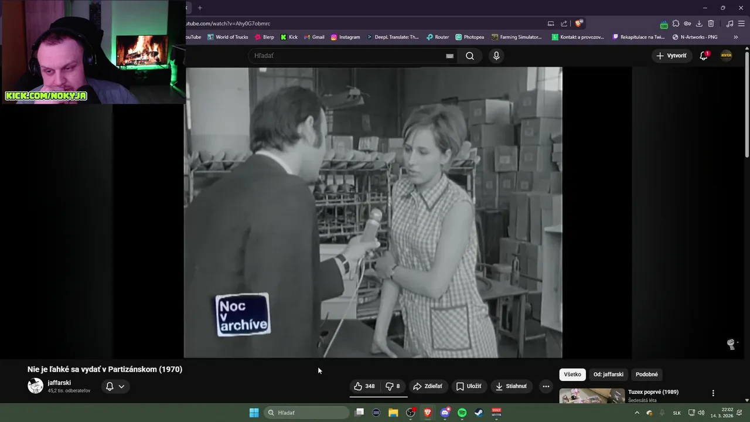Open YouTube notifications bell
750x422 pixels.
pos(704,56)
